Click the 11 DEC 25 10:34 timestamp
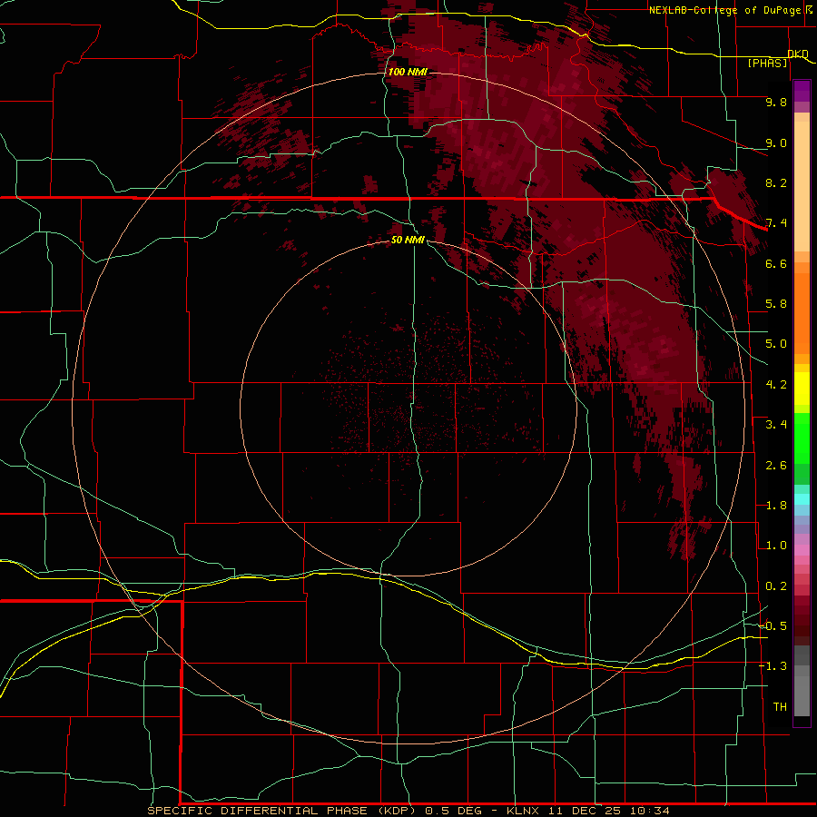Image resolution: width=817 pixels, height=817 pixels. pos(608,811)
